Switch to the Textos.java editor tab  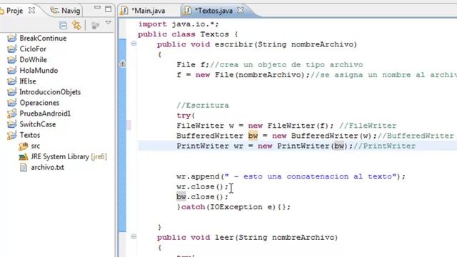[214, 11]
